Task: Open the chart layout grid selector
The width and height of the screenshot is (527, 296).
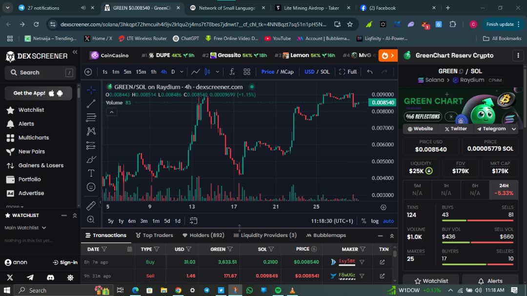Action: 247,72
